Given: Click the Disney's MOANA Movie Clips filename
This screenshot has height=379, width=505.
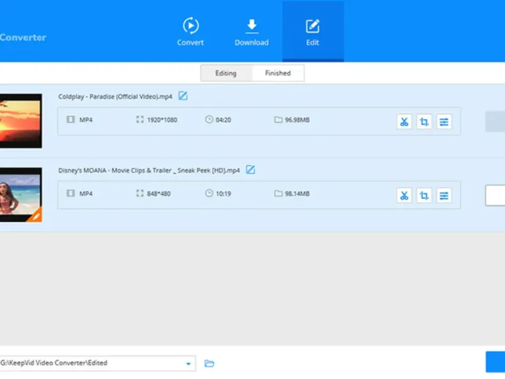Looking at the screenshot, I should pos(149,171).
